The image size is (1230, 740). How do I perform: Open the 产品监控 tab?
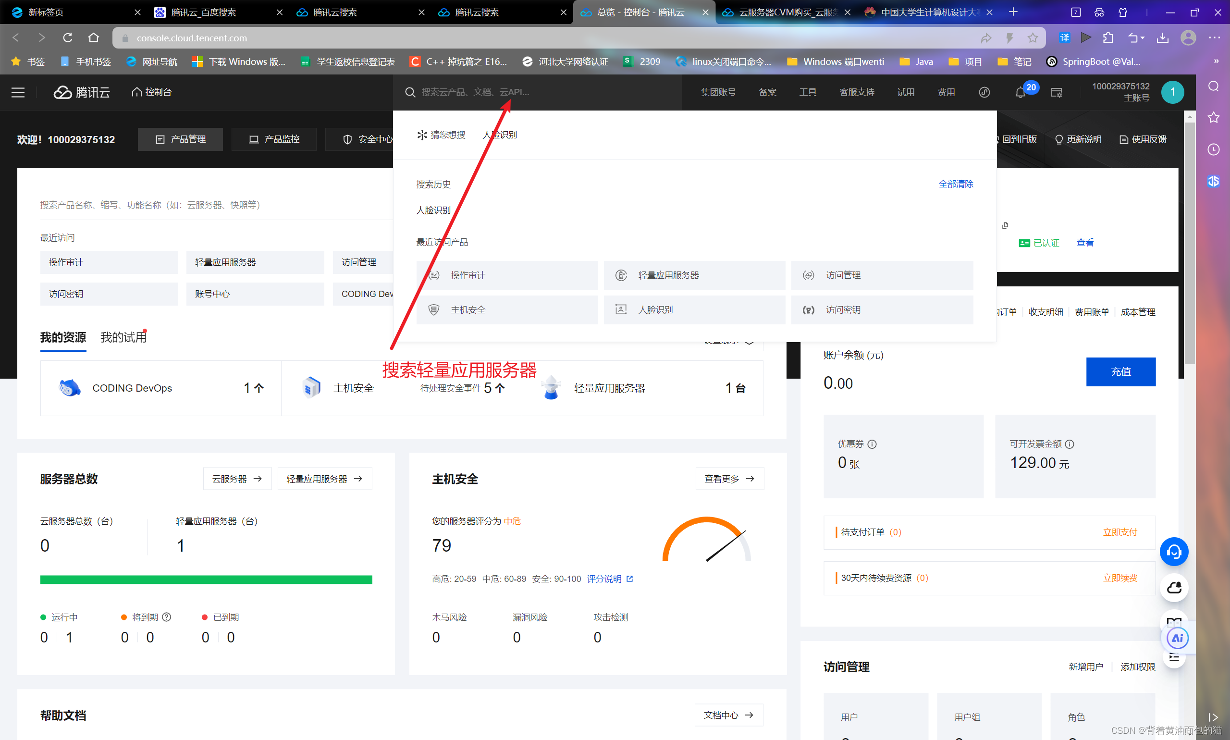pyautogui.click(x=274, y=139)
